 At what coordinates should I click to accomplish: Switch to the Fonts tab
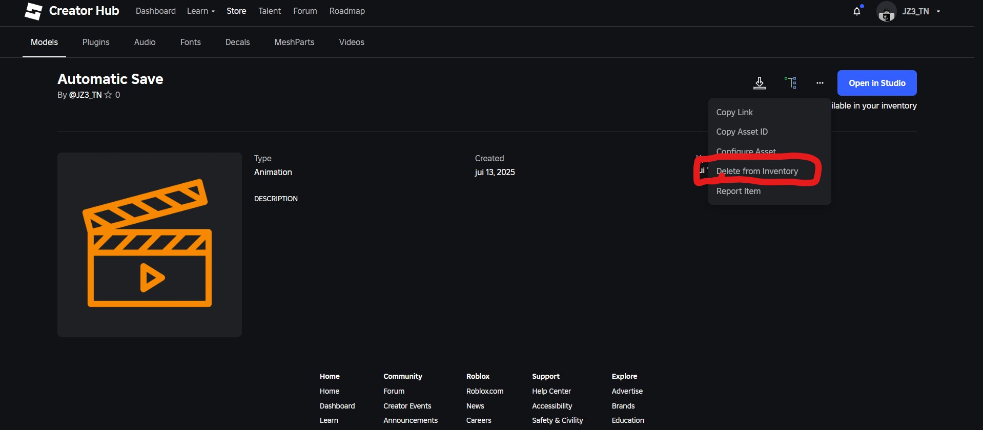click(191, 42)
